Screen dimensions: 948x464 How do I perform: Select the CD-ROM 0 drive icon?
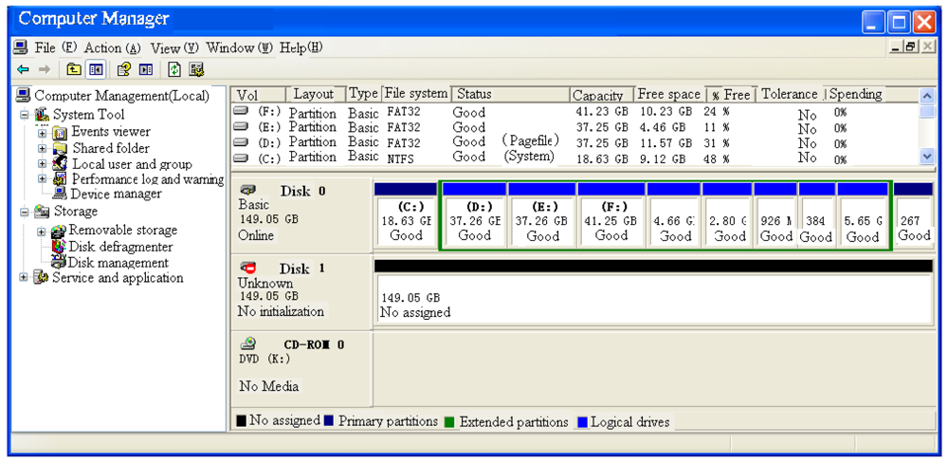(248, 344)
